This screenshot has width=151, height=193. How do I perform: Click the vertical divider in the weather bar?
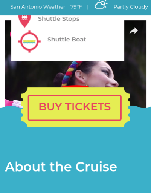point(88,7)
